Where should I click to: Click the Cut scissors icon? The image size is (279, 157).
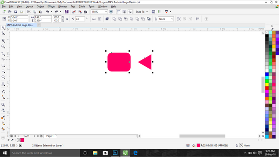click(29, 12)
